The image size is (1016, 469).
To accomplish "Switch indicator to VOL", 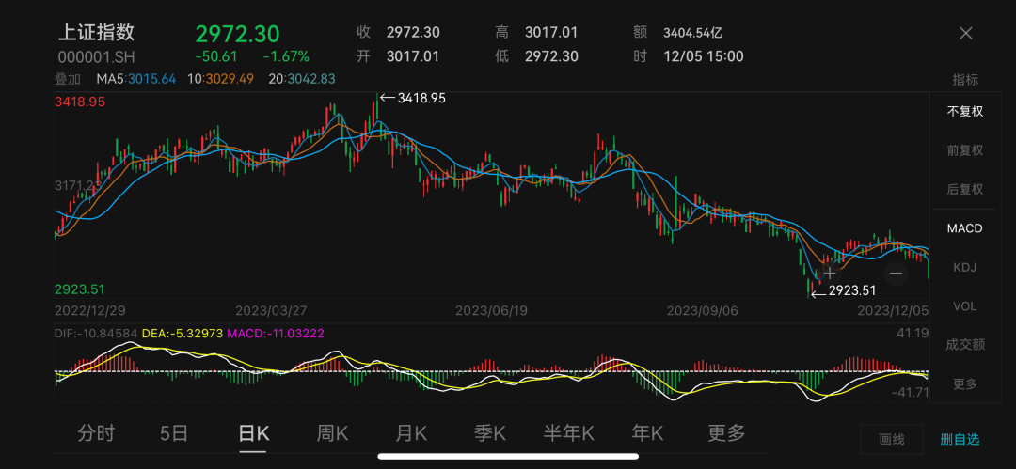I will [x=965, y=305].
